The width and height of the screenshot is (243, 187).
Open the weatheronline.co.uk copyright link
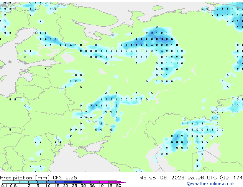tap(211, 184)
